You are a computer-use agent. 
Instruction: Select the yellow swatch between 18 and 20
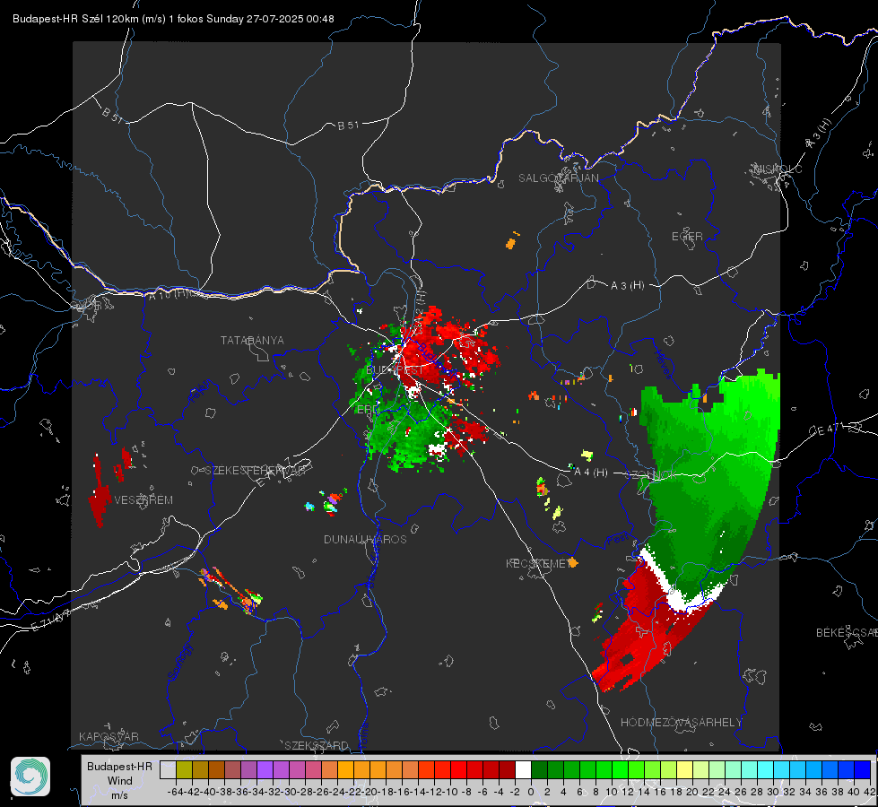coord(685,769)
